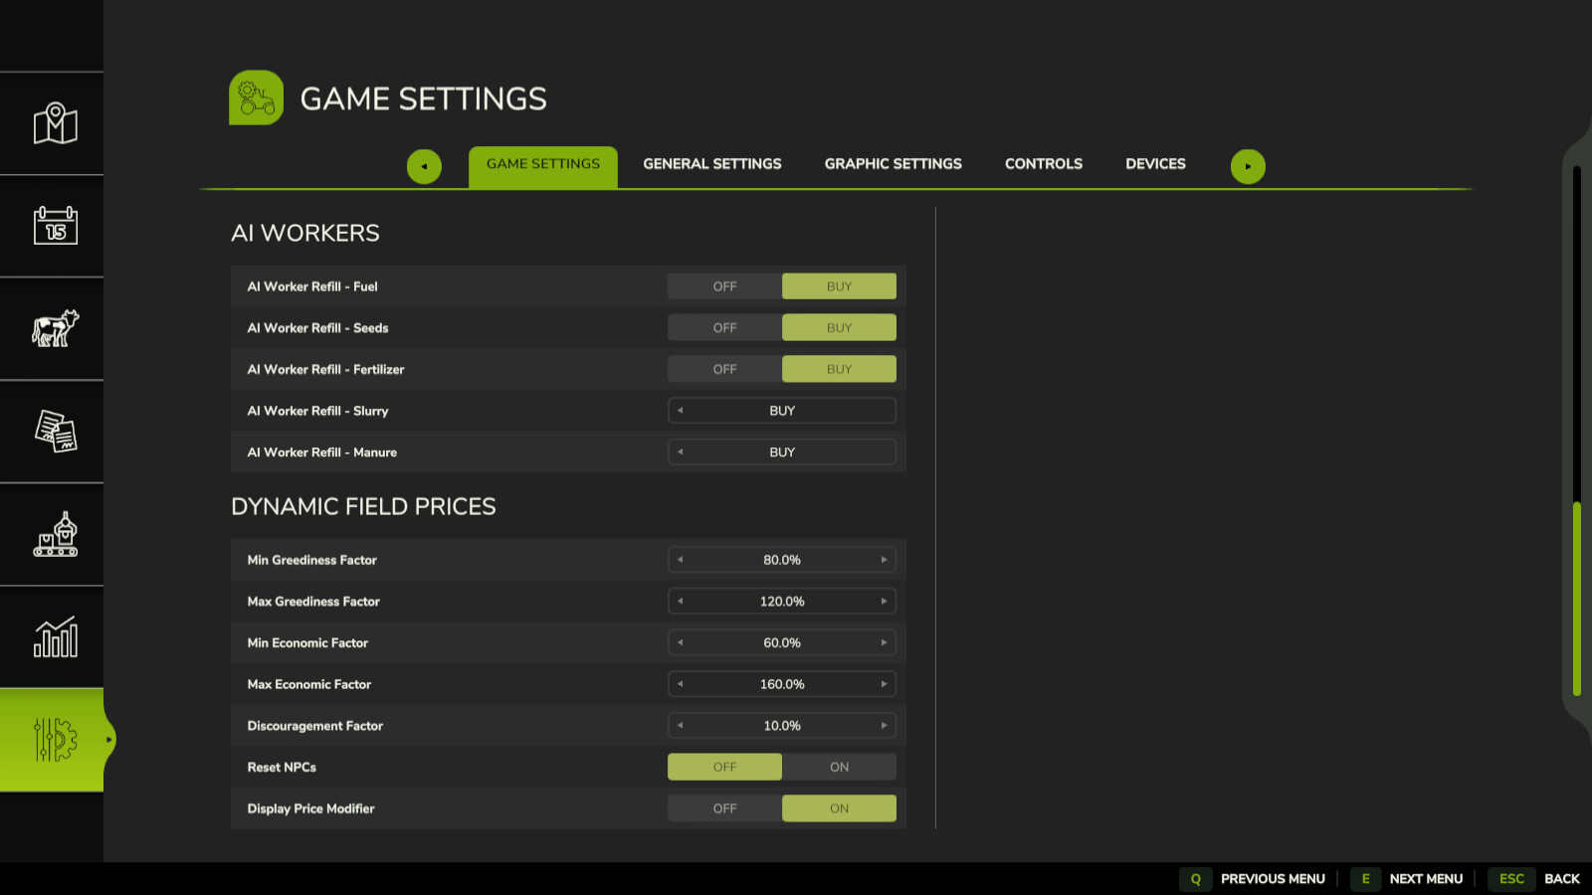Disable Display Price Modifier
This screenshot has width=1592, height=895.
724,808
